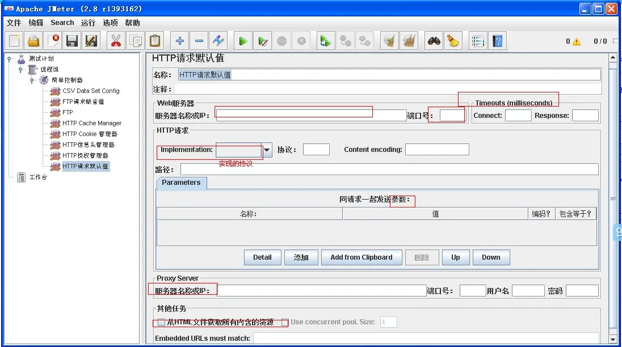
Task: Click the Add from Clipboard button
Action: pyautogui.click(x=362, y=257)
